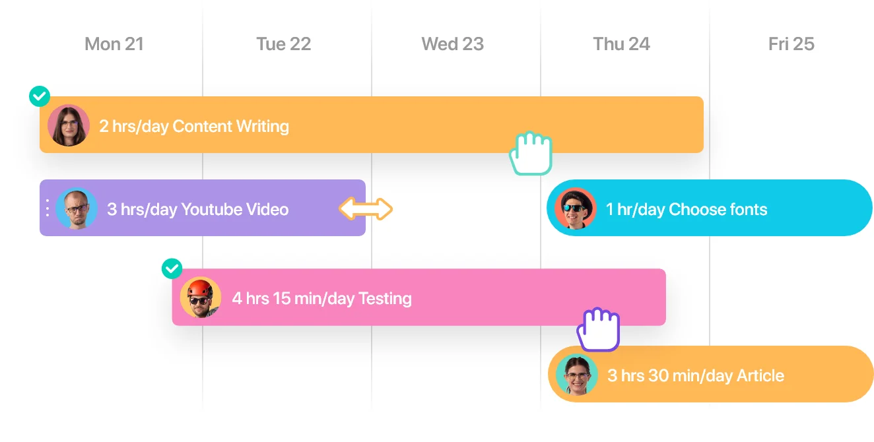Select the Tue 22 column header

point(283,44)
